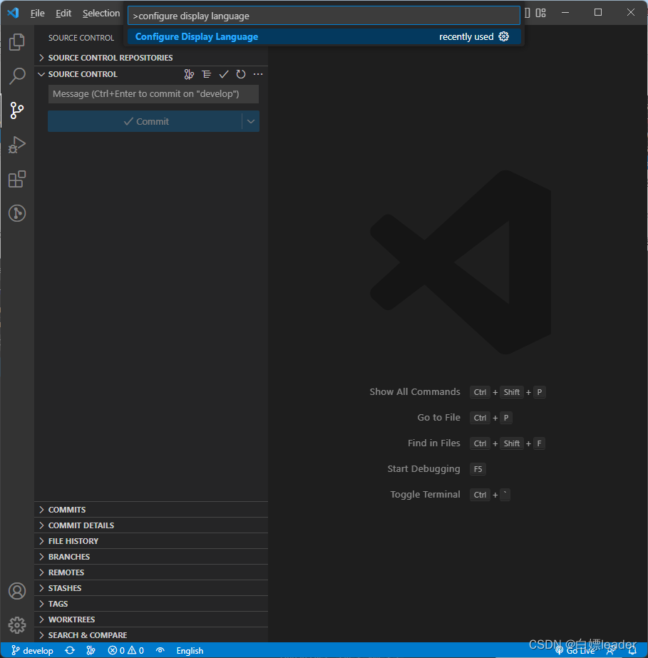
Task: Expand the Stashes section
Action: (x=151, y=588)
